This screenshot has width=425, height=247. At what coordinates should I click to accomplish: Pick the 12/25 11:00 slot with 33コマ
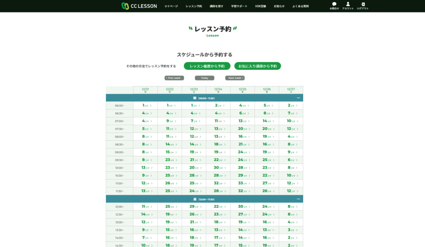(x=242, y=183)
